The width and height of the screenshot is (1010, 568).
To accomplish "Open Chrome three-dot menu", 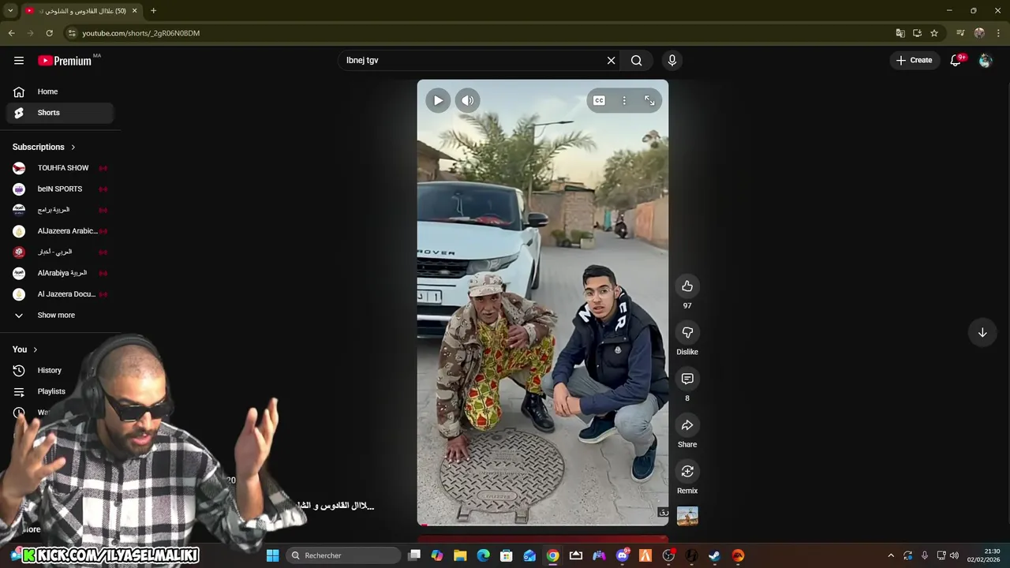I will click(999, 33).
